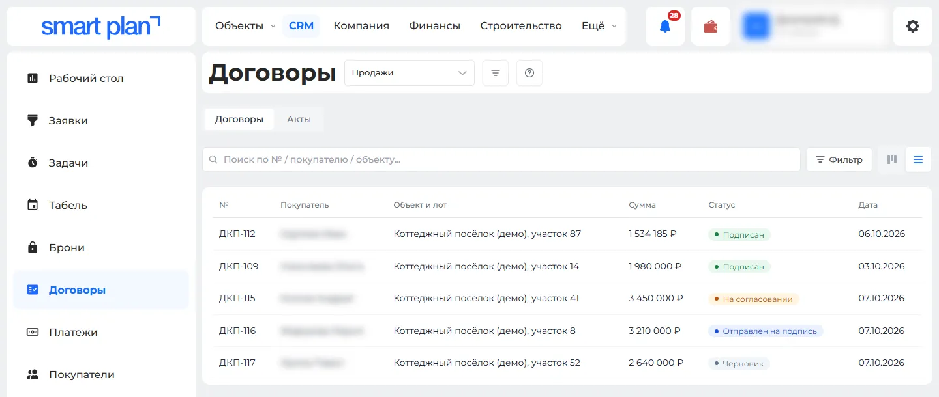Click the Платежи banknote icon
This screenshot has height=397, width=939.
coord(33,332)
